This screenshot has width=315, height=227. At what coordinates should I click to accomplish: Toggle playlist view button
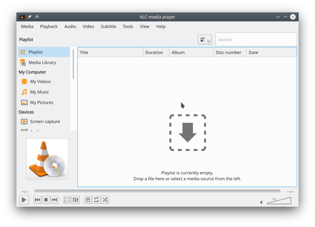(88, 200)
